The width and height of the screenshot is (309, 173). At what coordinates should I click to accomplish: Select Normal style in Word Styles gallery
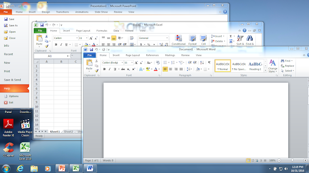click(223, 66)
